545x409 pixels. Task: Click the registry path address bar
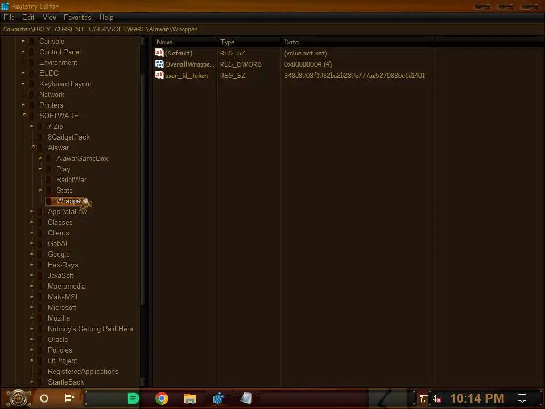pos(272,29)
